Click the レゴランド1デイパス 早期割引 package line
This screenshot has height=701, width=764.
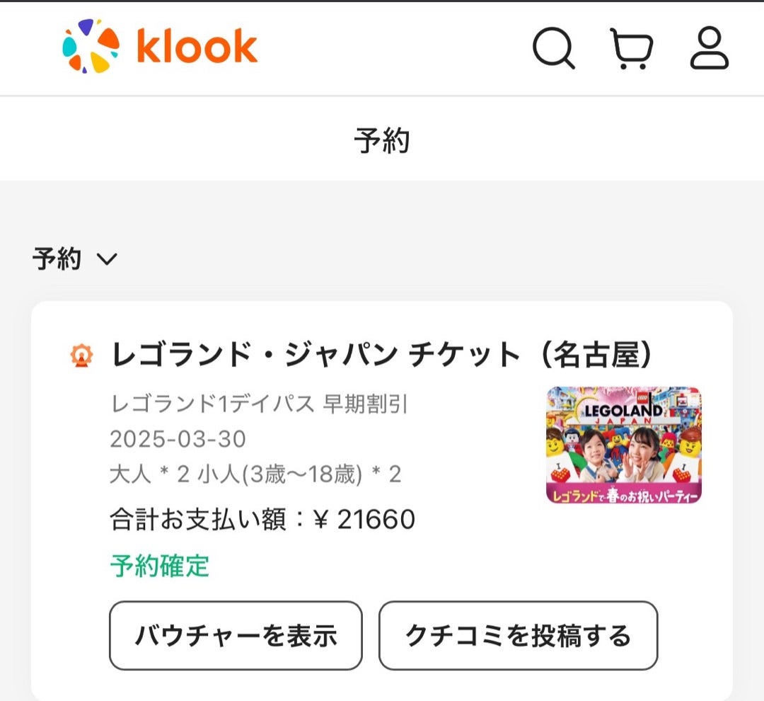point(259,404)
